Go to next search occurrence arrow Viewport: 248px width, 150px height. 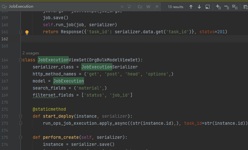199,7
